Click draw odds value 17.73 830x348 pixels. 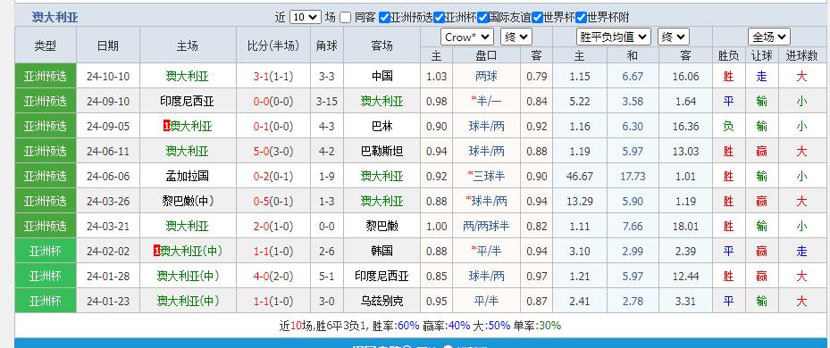tap(633, 176)
